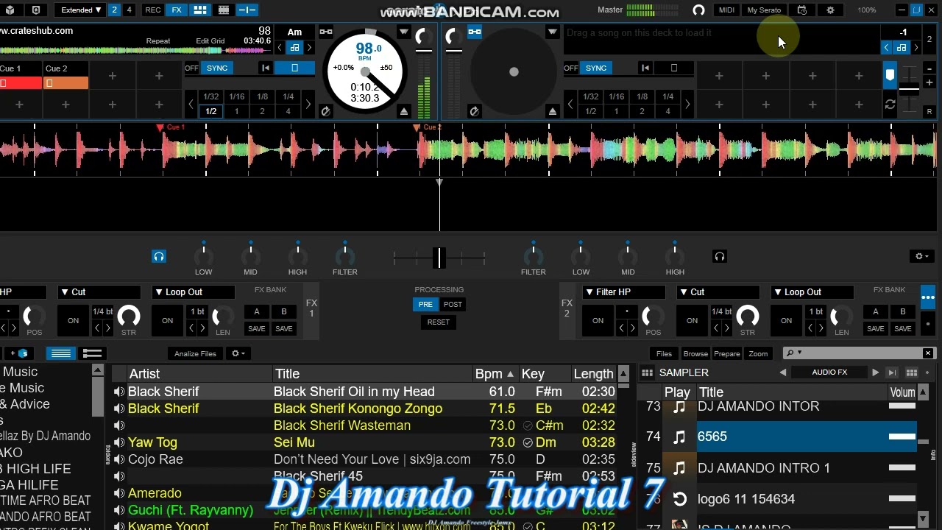Trigger the orange Cue 2 pad
Image resolution: width=942 pixels, height=530 pixels.
click(x=65, y=83)
